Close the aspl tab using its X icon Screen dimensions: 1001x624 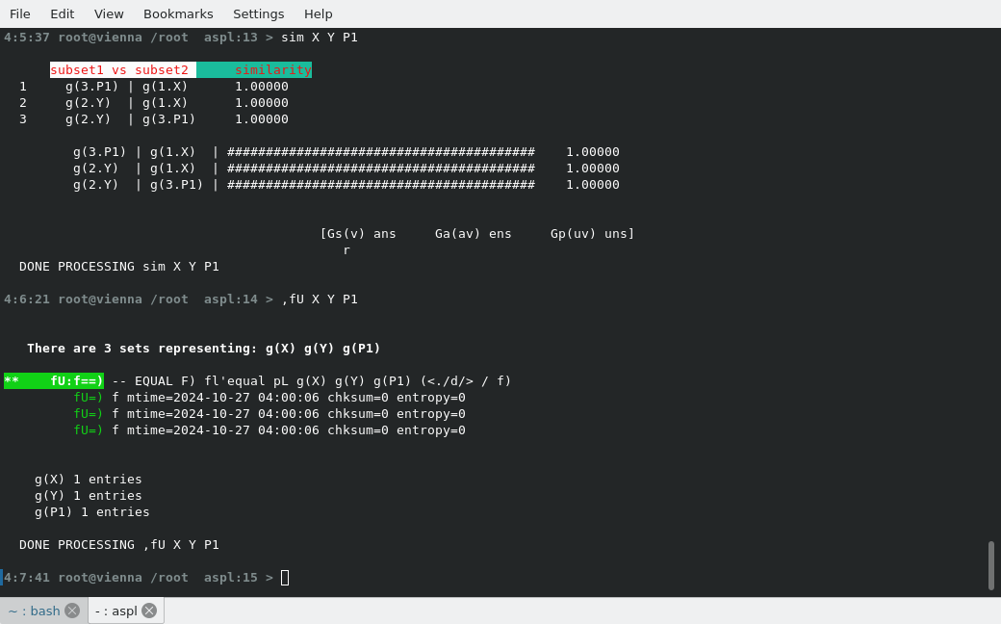pos(149,611)
